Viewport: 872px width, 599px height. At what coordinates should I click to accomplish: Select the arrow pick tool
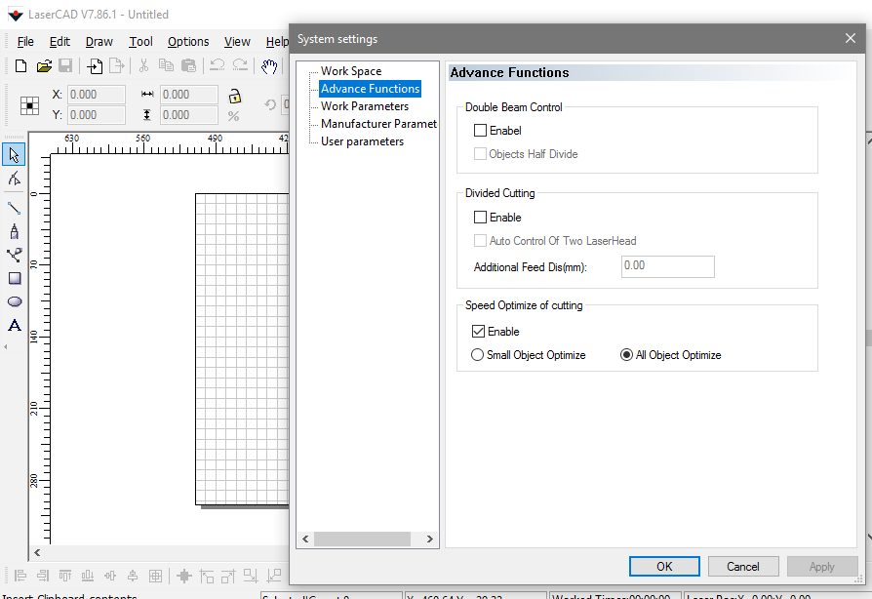tap(15, 155)
